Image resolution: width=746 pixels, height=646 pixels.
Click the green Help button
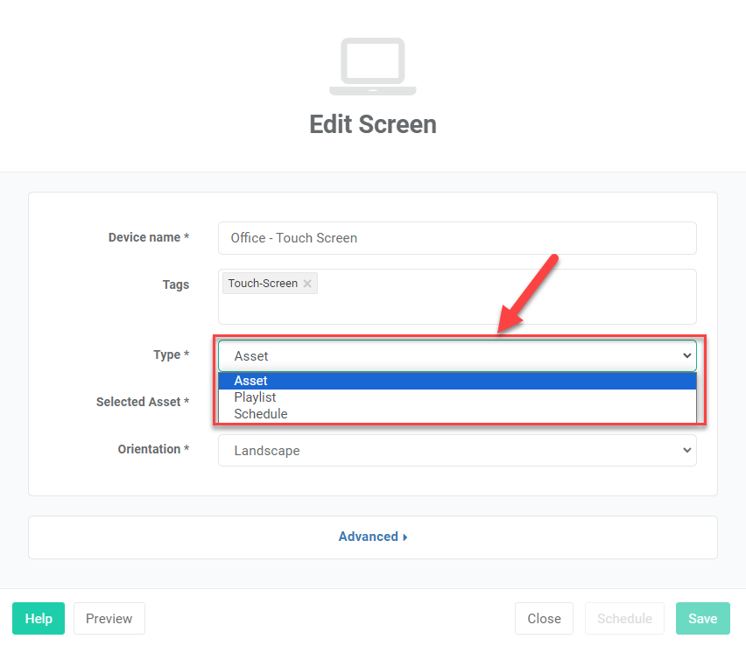click(x=39, y=618)
